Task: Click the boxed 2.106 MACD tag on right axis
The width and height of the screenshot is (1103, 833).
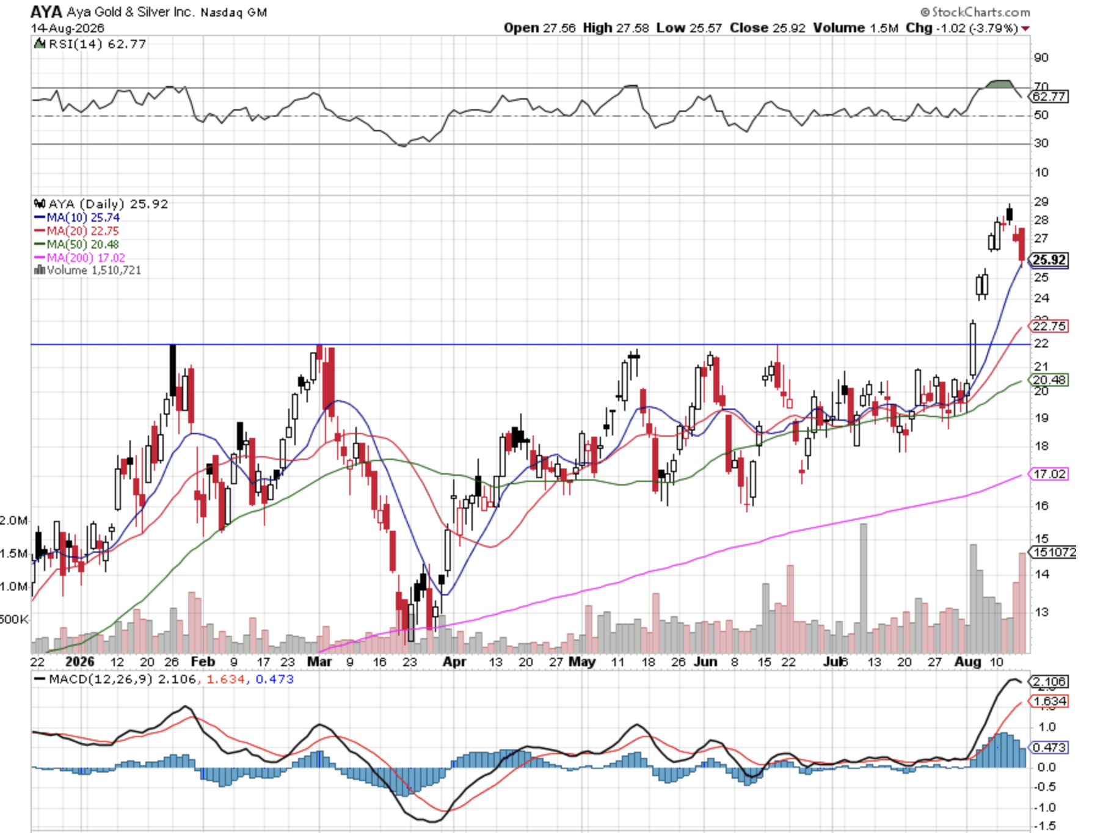Action: [x=1049, y=682]
